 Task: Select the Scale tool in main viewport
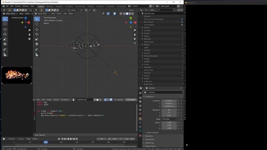(37, 39)
